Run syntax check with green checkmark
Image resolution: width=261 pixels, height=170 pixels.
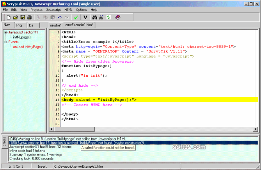pyautogui.click(x=76, y=17)
